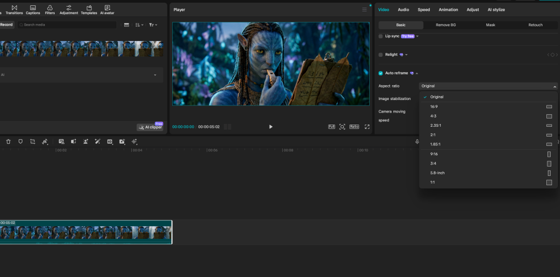
Task: Enable the Lip sync checkbox
Action: [x=381, y=37]
